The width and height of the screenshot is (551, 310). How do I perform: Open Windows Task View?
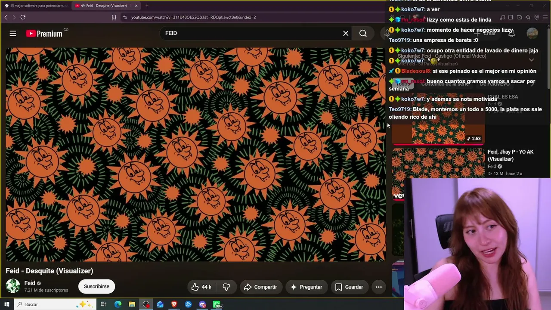coord(103,304)
